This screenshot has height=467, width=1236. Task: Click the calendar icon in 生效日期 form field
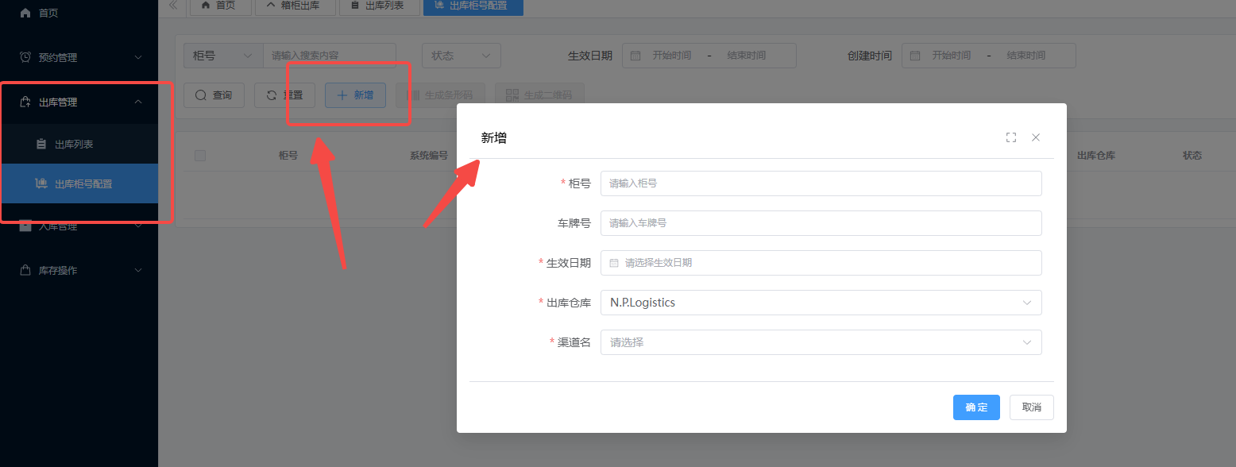[614, 263]
